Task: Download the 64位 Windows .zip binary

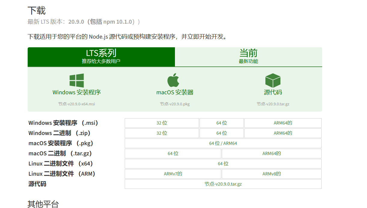Action: click(222, 133)
